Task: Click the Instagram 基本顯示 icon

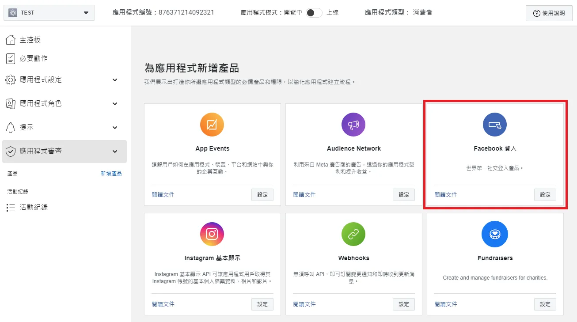Action: coord(212,234)
